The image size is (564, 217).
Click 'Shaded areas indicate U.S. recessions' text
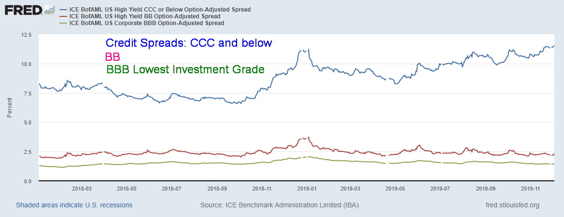tap(74, 205)
